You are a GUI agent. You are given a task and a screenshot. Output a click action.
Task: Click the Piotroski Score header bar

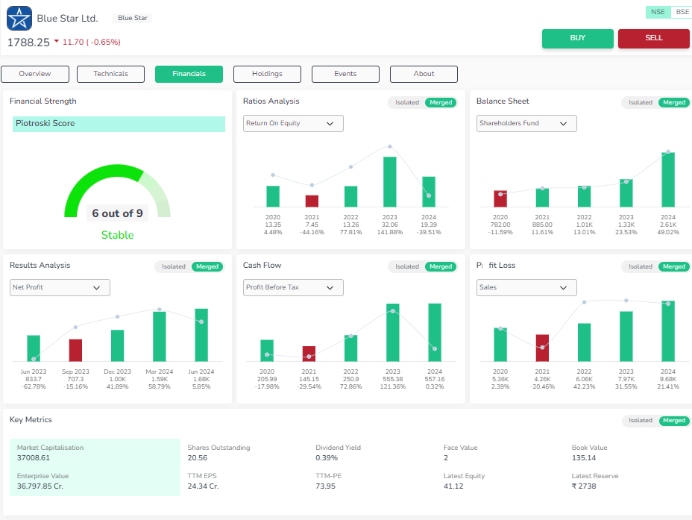click(x=119, y=124)
